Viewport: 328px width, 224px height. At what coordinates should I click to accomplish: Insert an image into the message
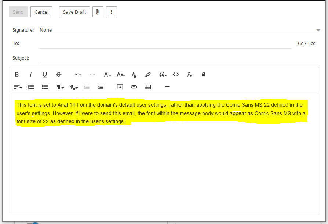(120, 87)
